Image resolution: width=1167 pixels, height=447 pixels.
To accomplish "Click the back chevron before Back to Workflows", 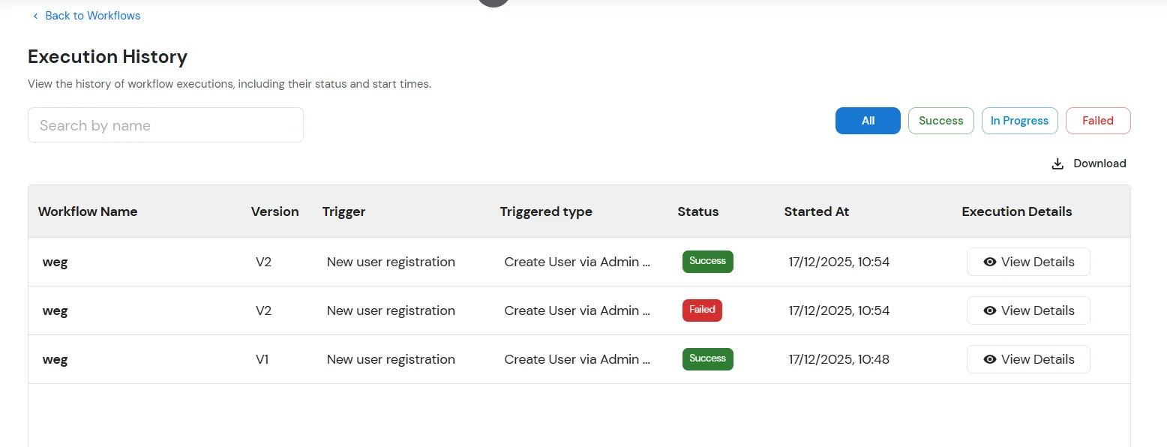I will (x=34, y=15).
